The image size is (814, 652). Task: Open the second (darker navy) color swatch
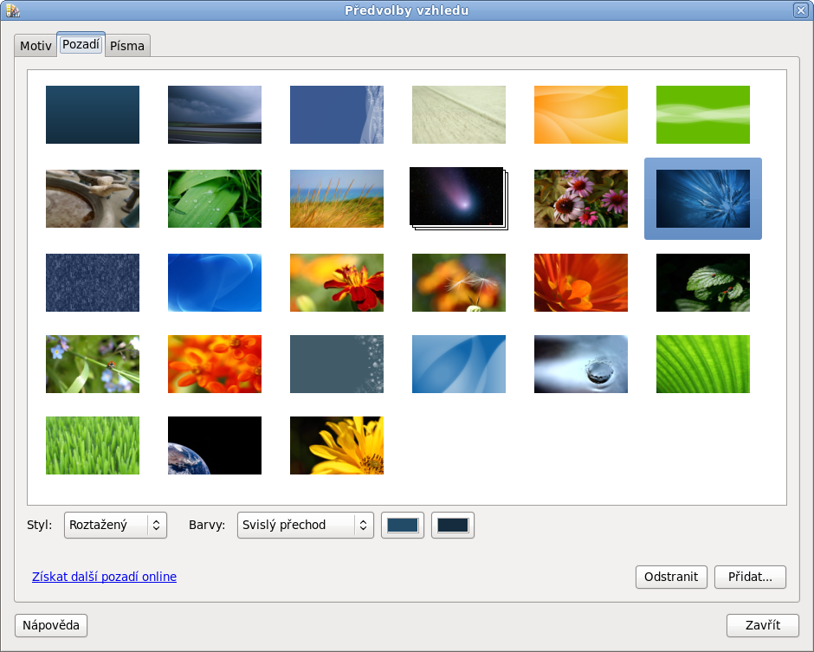(453, 525)
